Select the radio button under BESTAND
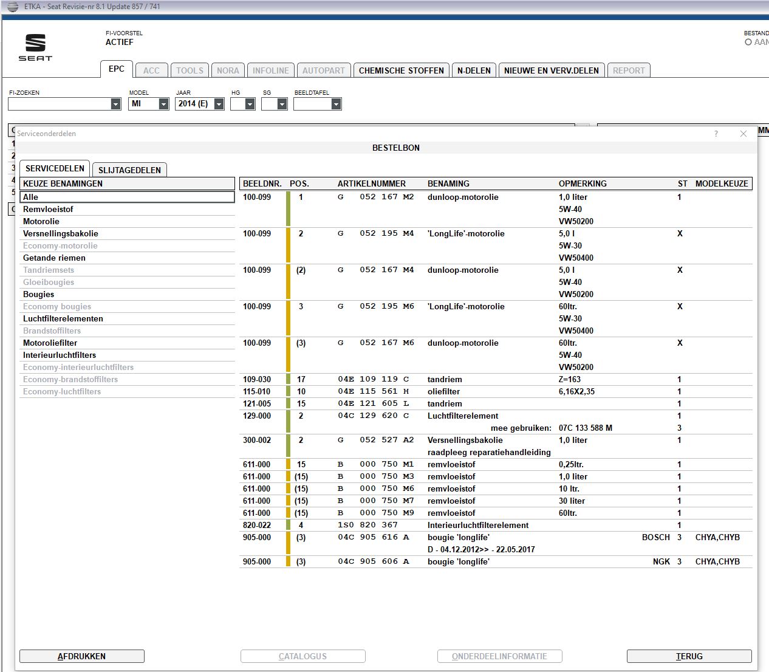Viewport: 769px width, 672px height. coord(748,43)
